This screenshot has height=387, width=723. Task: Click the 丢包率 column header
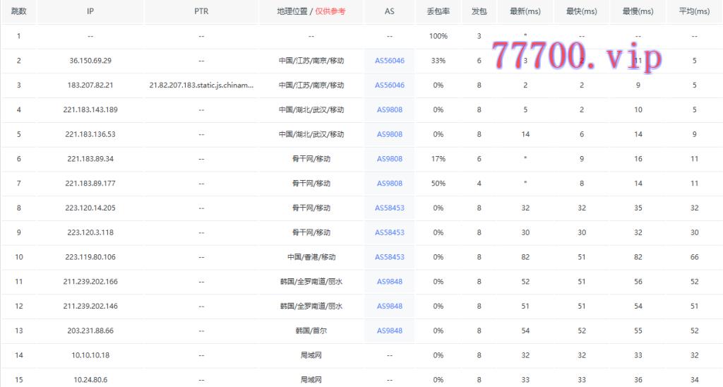(x=438, y=12)
